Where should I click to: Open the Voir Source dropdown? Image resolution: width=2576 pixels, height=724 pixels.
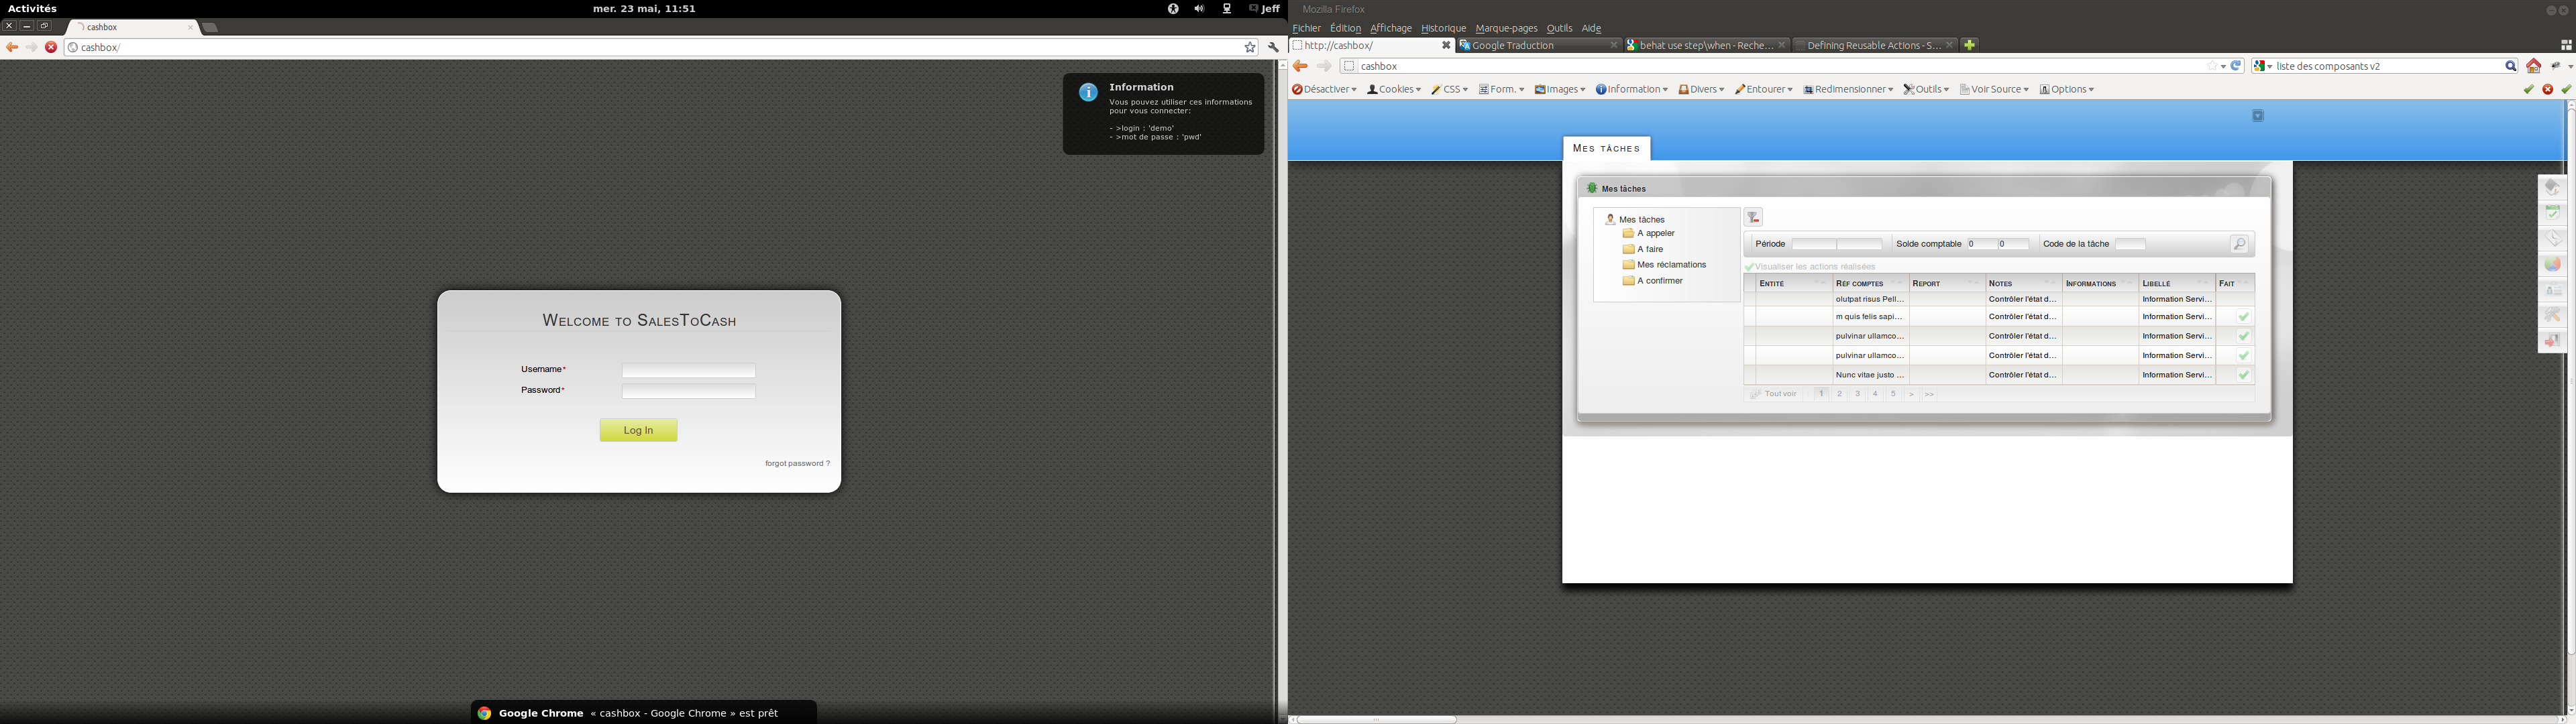1994,90
